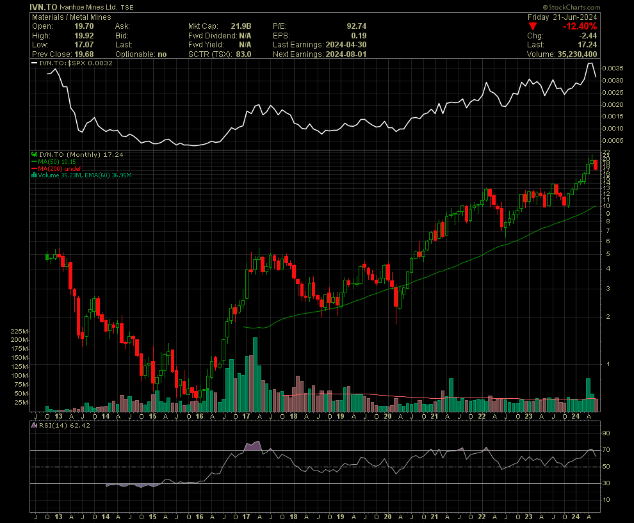
Task: Click year 13 on bottom RSI time axis
Action: click(x=58, y=517)
